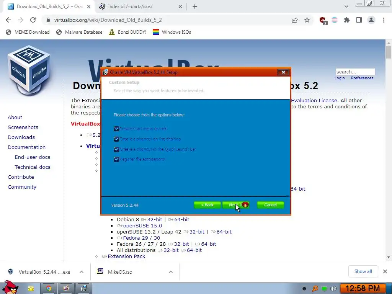The width and height of the screenshot is (392, 294).
Task: Close the Index of /~dartz/isos/ tab
Action: point(180,7)
